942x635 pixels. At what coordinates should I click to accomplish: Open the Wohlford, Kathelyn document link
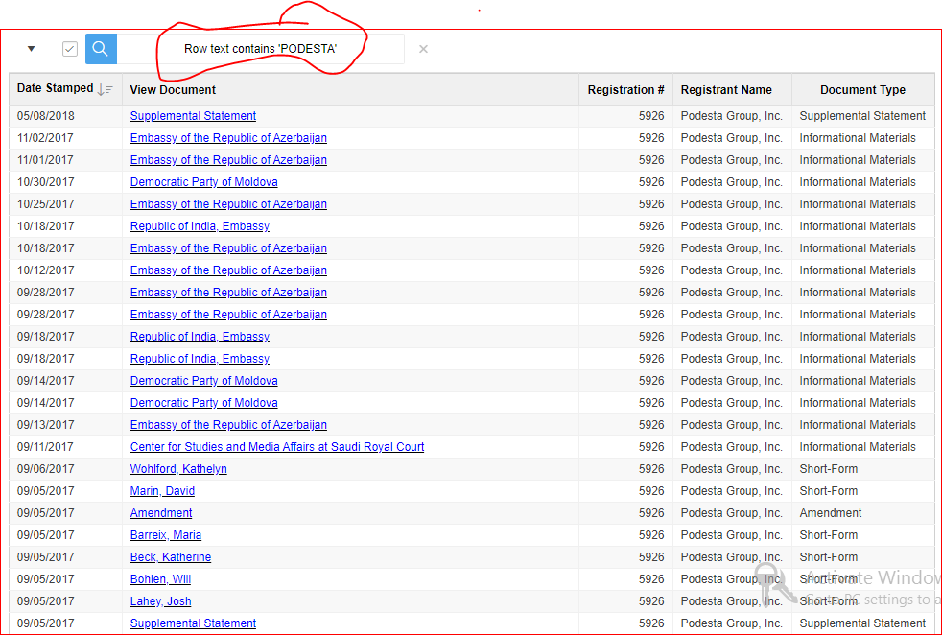[178, 469]
